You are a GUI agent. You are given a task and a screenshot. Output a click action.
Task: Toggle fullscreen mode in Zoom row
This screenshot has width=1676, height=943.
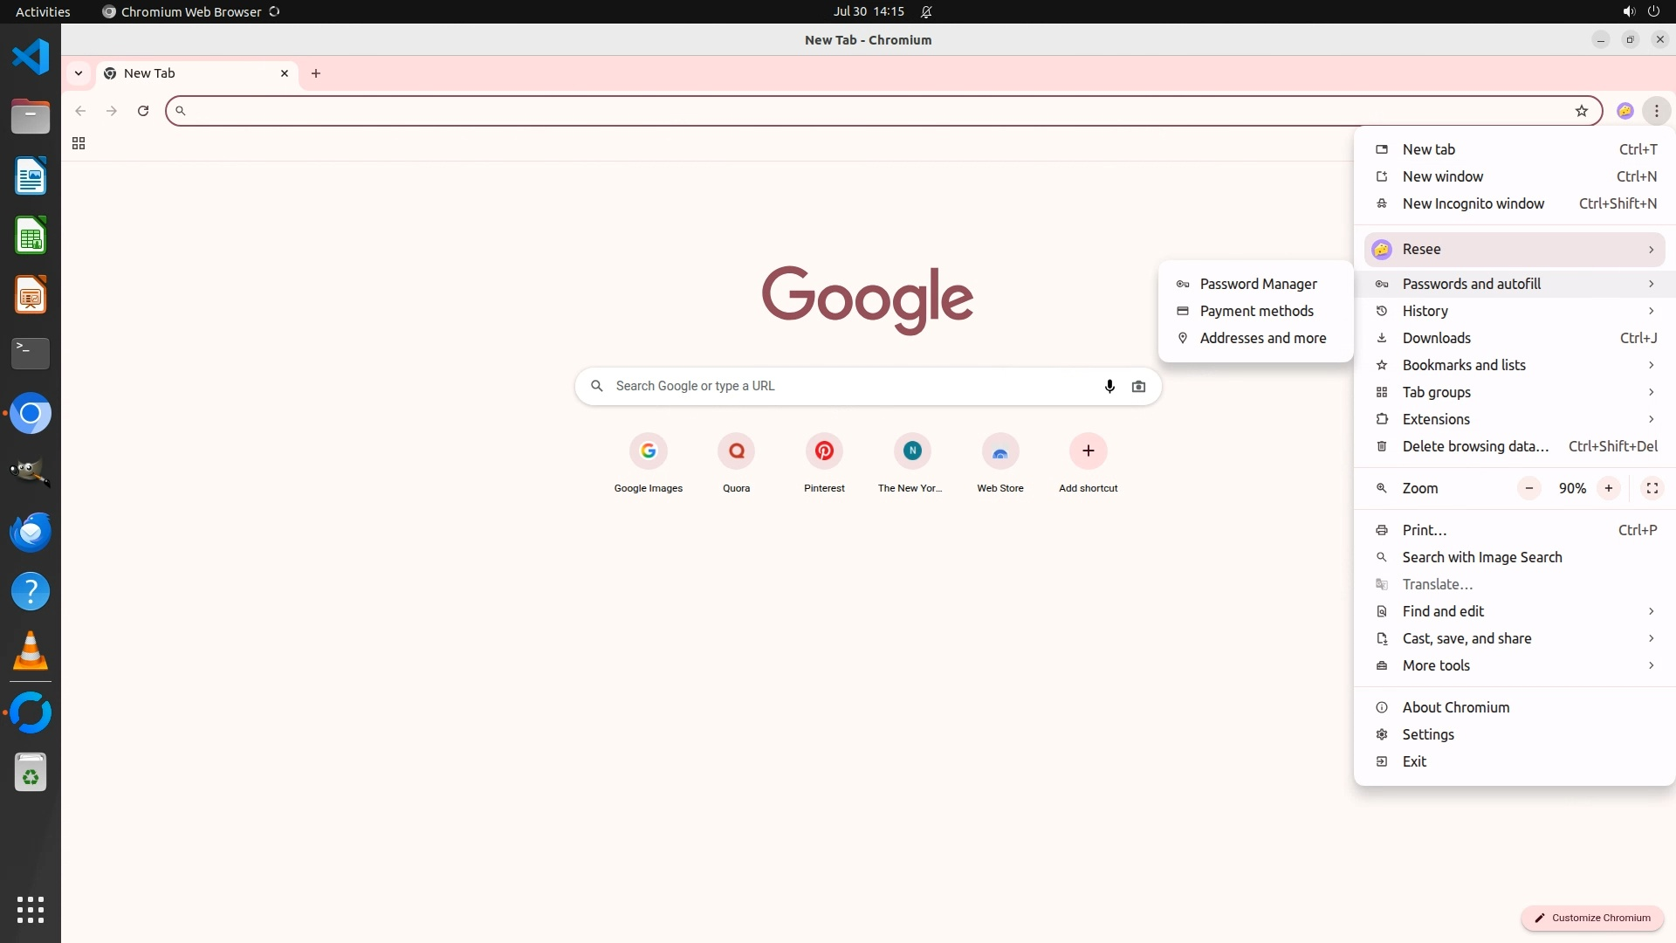[1652, 488]
